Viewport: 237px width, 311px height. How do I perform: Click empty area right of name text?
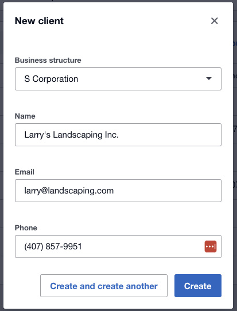tap(170, 135)
